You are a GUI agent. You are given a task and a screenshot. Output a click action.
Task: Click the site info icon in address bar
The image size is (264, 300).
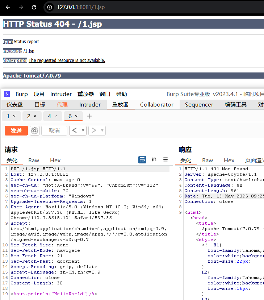[x=50, y=7]
